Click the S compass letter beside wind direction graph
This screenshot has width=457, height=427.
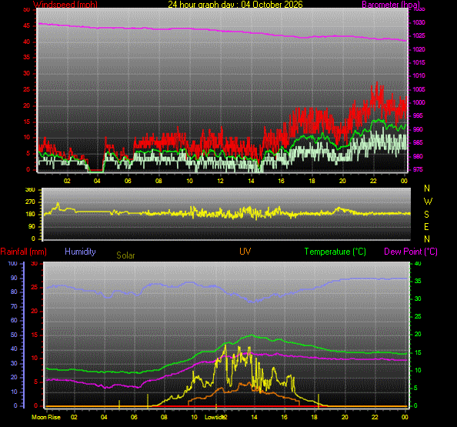click(427, 215)
